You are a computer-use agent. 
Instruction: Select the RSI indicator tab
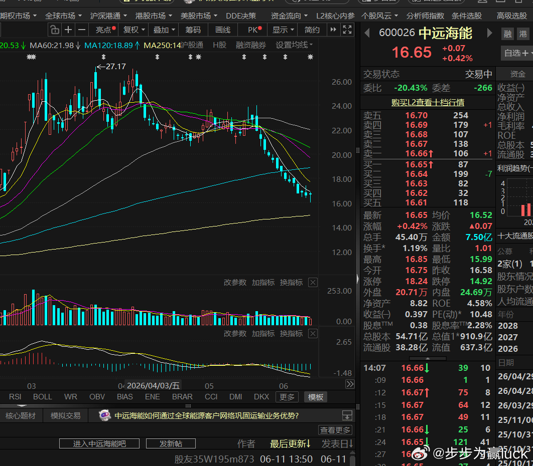pyautogui.click(x=15, y=397)
